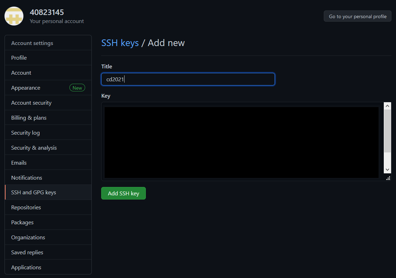The image size is (396, 278).
Task: Click the Key field label
Action: (x=106, y=96)
